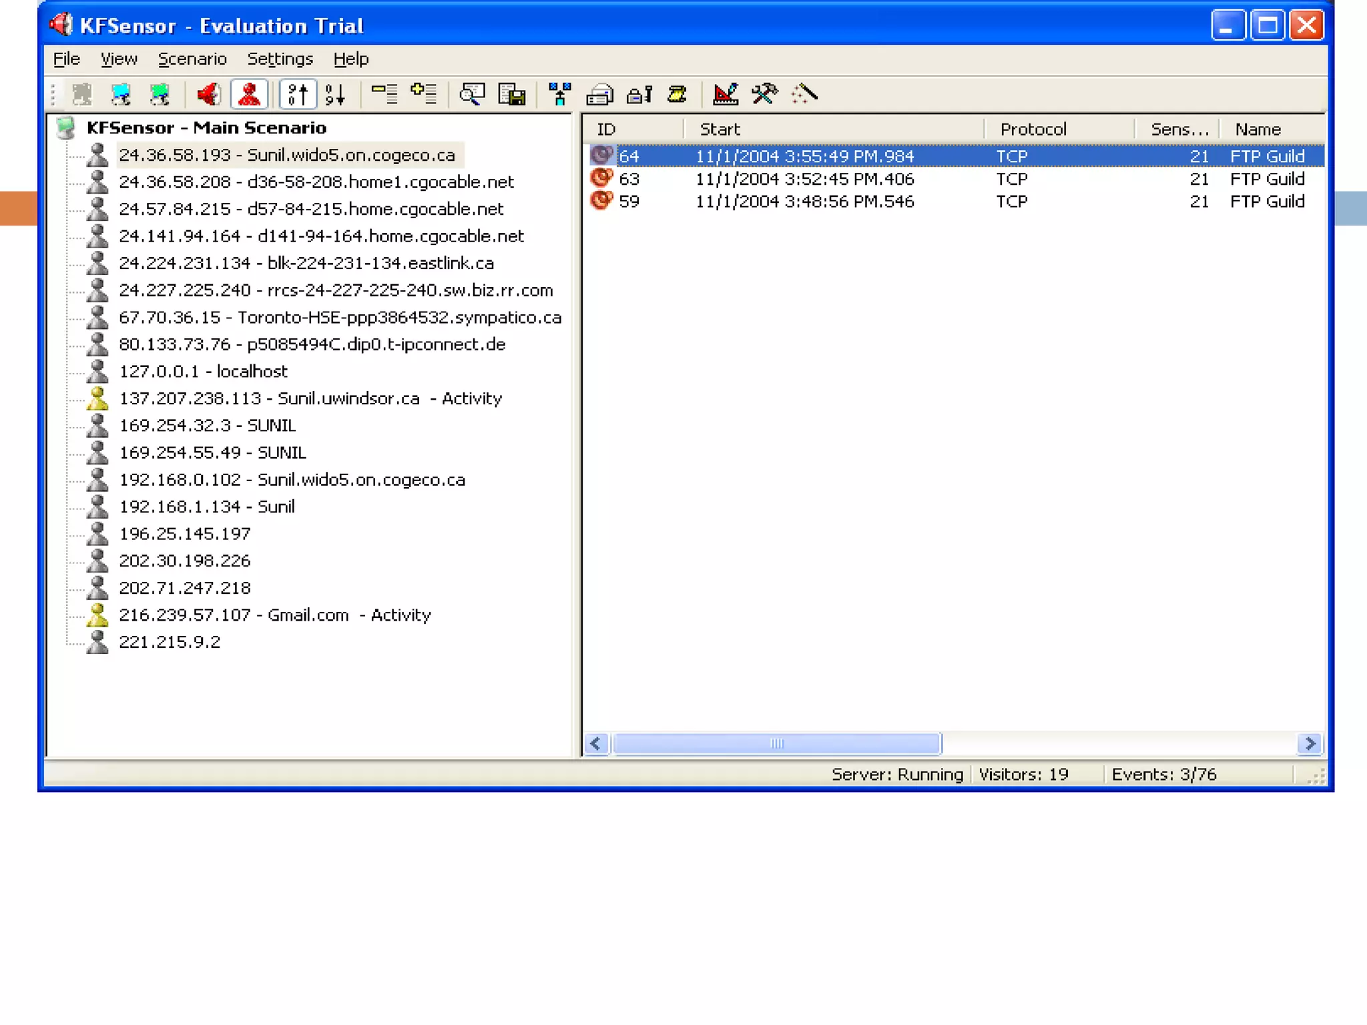Click the Protocol column header
1367x1025 pixels.
point(1033,129)
